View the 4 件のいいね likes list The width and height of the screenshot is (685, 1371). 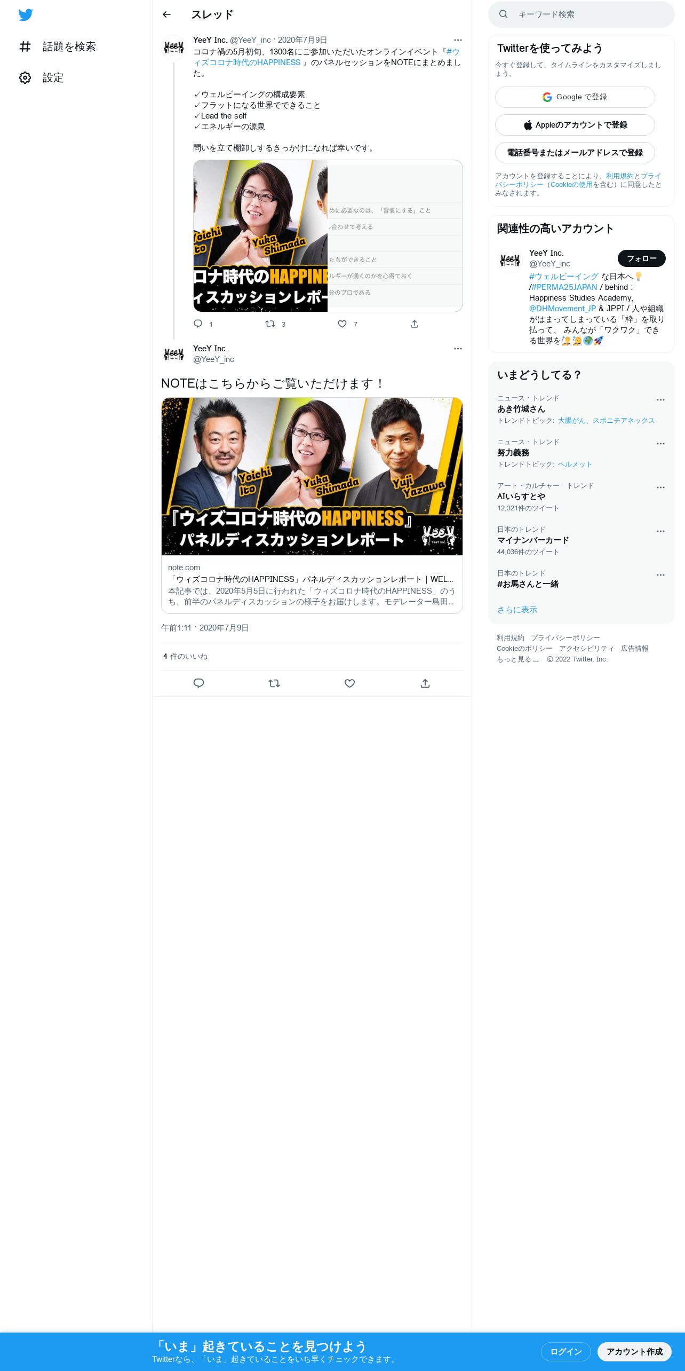tap(185, 657)
